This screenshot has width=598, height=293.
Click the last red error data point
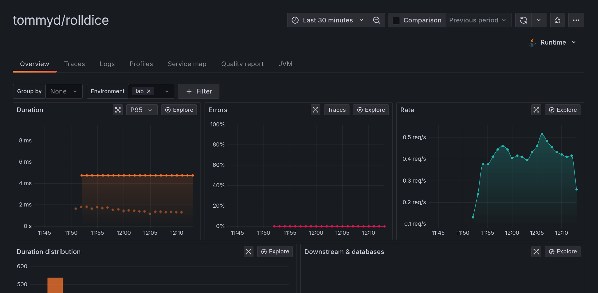pyautogui.click(x=384, y=226)
